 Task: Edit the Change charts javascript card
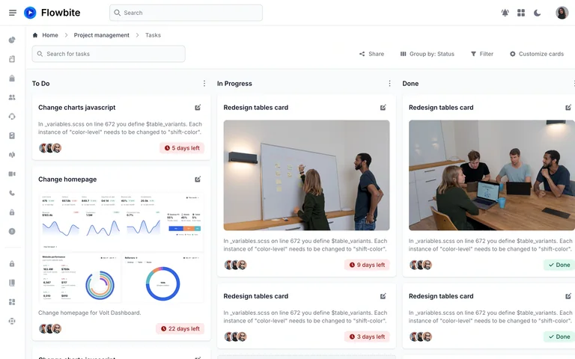pos(198,108)
